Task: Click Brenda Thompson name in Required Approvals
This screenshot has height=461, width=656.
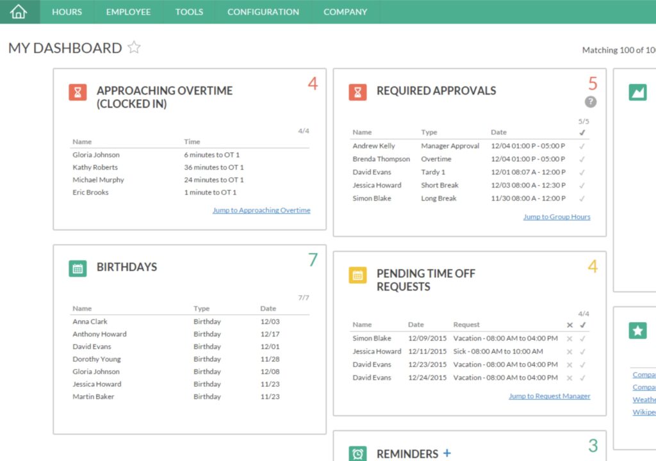Action: point(381,159)
